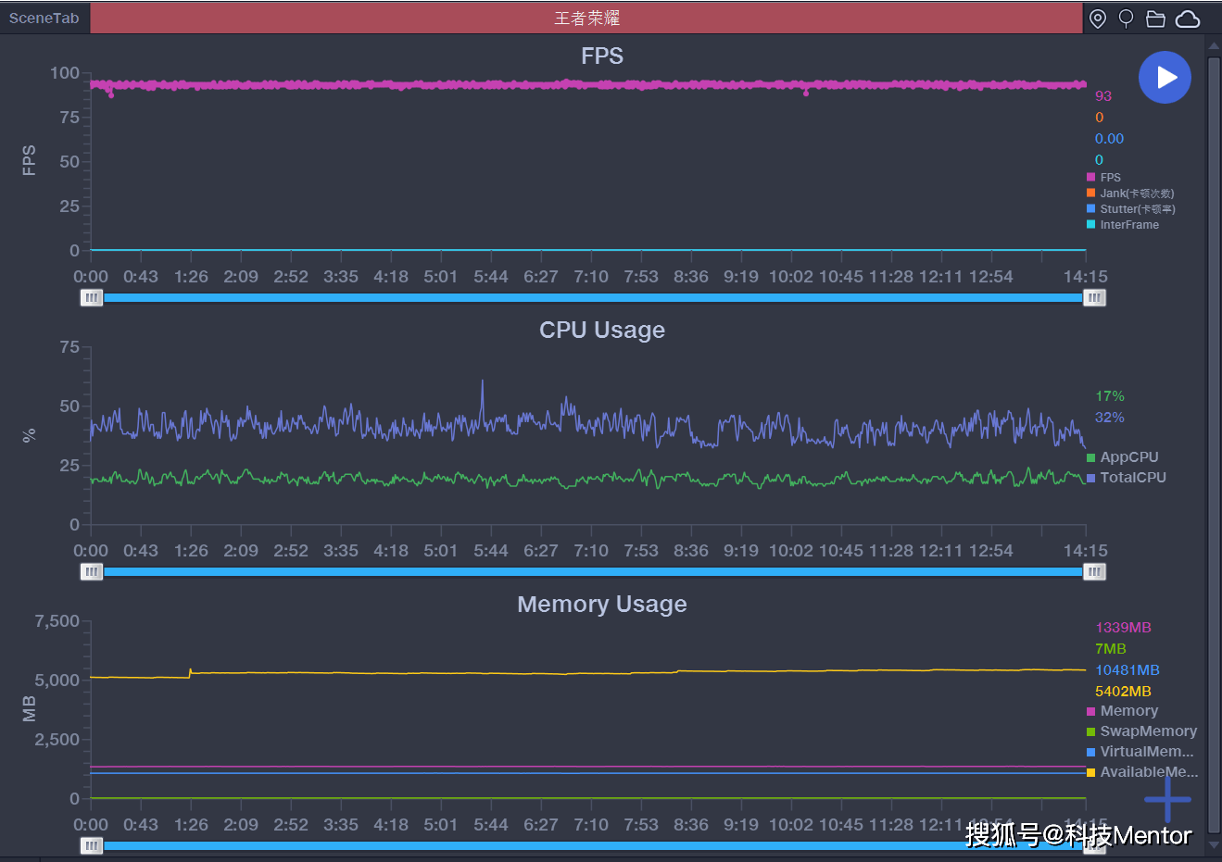
Task: Toggle Stutter(卡顿率) series in legend
Action: (1131, 208)
